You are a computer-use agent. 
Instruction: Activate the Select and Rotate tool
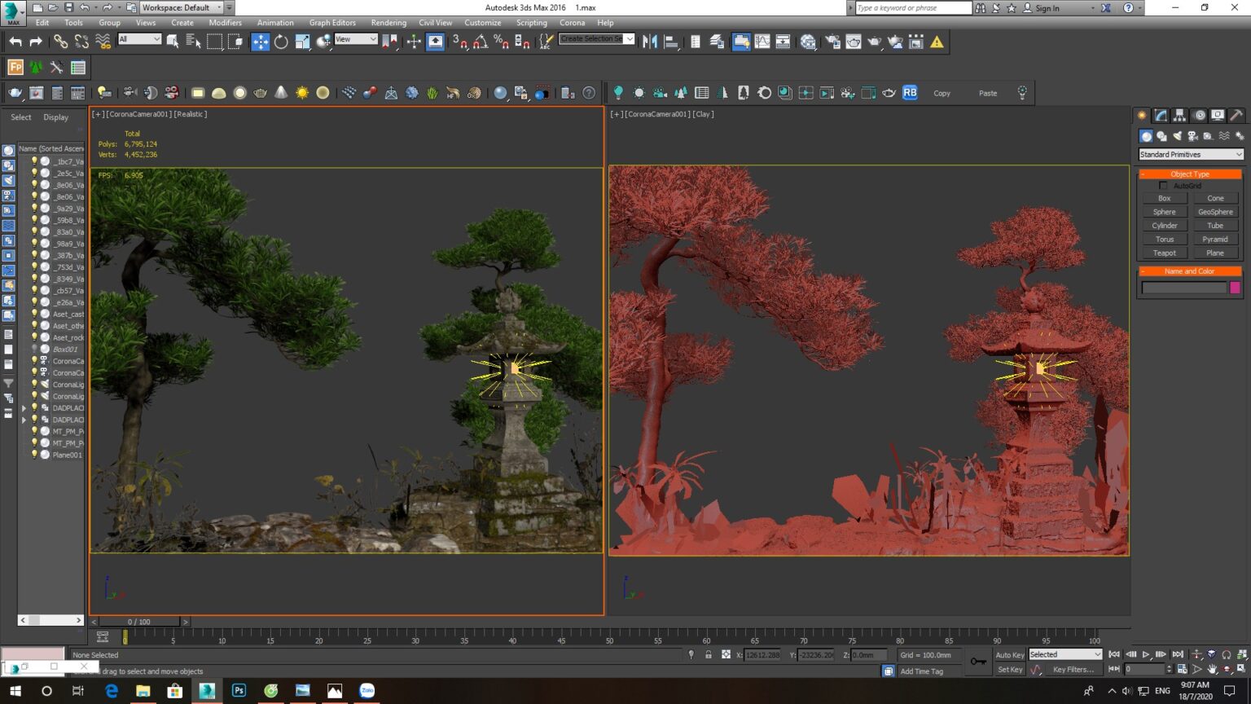click(281, 42)
